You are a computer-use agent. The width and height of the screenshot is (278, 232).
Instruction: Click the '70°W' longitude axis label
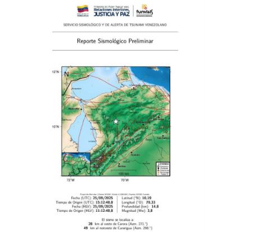pyautogui.click(x=125, y=180)
